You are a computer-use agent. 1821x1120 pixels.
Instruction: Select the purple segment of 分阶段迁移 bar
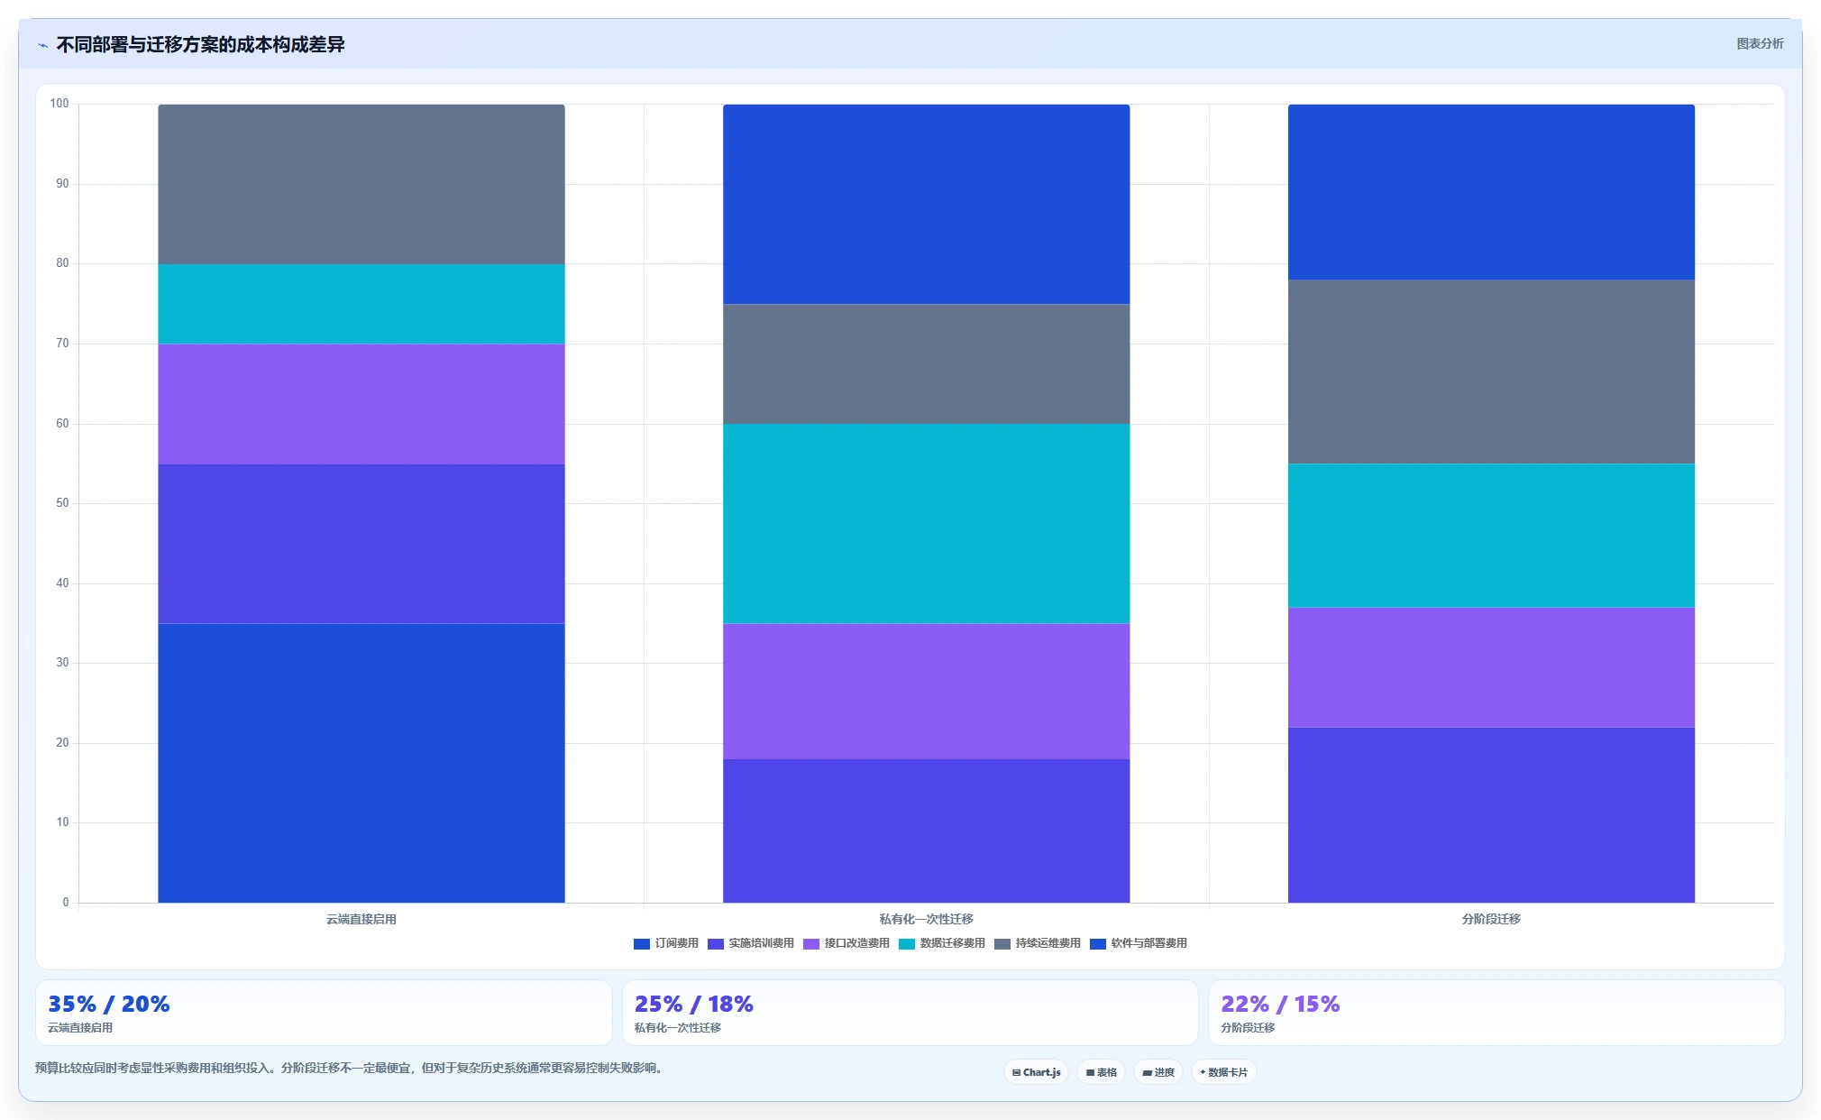tap(1491, 667)
